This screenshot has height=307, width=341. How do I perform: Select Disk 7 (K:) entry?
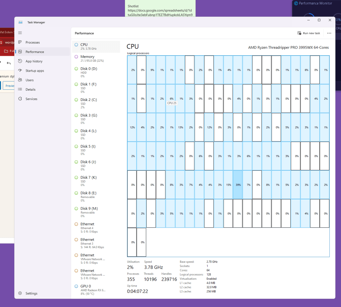96,181
